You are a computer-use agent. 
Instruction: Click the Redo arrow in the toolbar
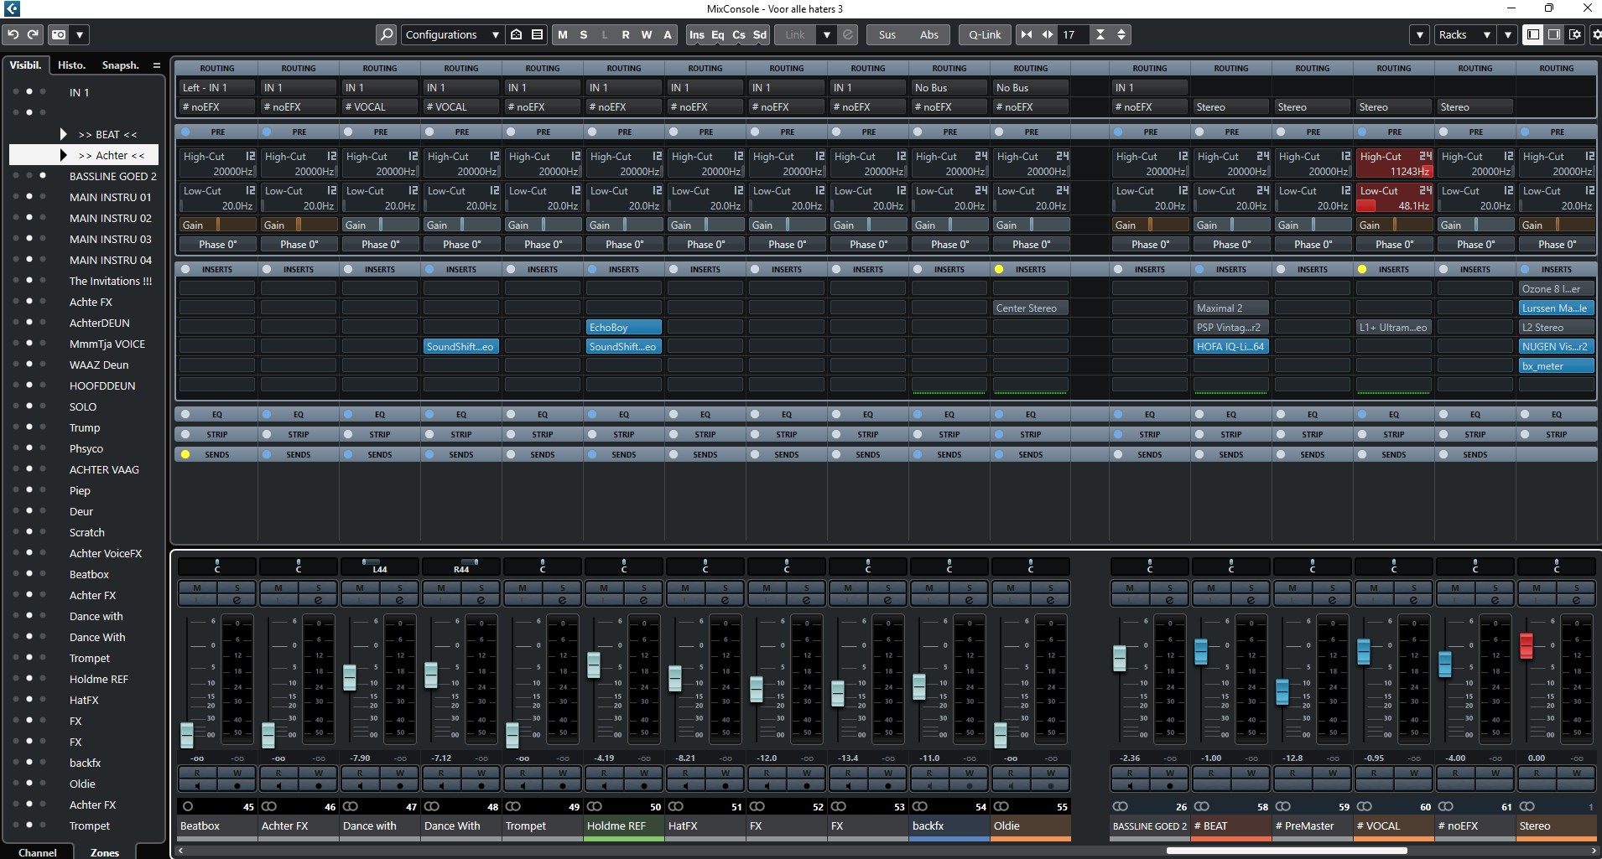point(34,34)
